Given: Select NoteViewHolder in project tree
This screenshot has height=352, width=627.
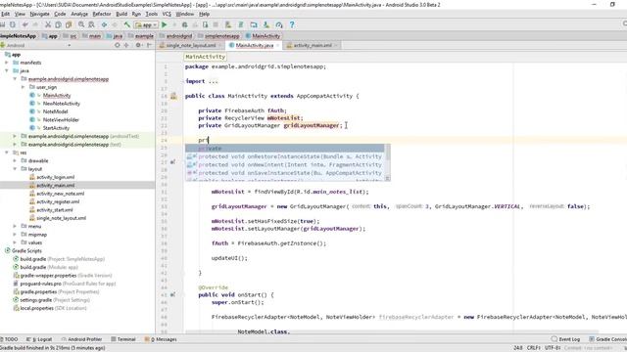Looking at the screenshot, I should (61, 119).
